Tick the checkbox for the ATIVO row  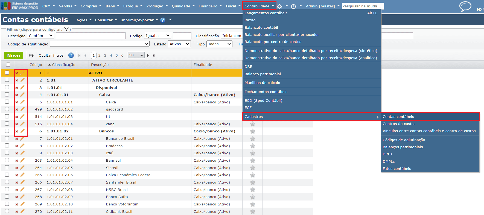point(7,73)
